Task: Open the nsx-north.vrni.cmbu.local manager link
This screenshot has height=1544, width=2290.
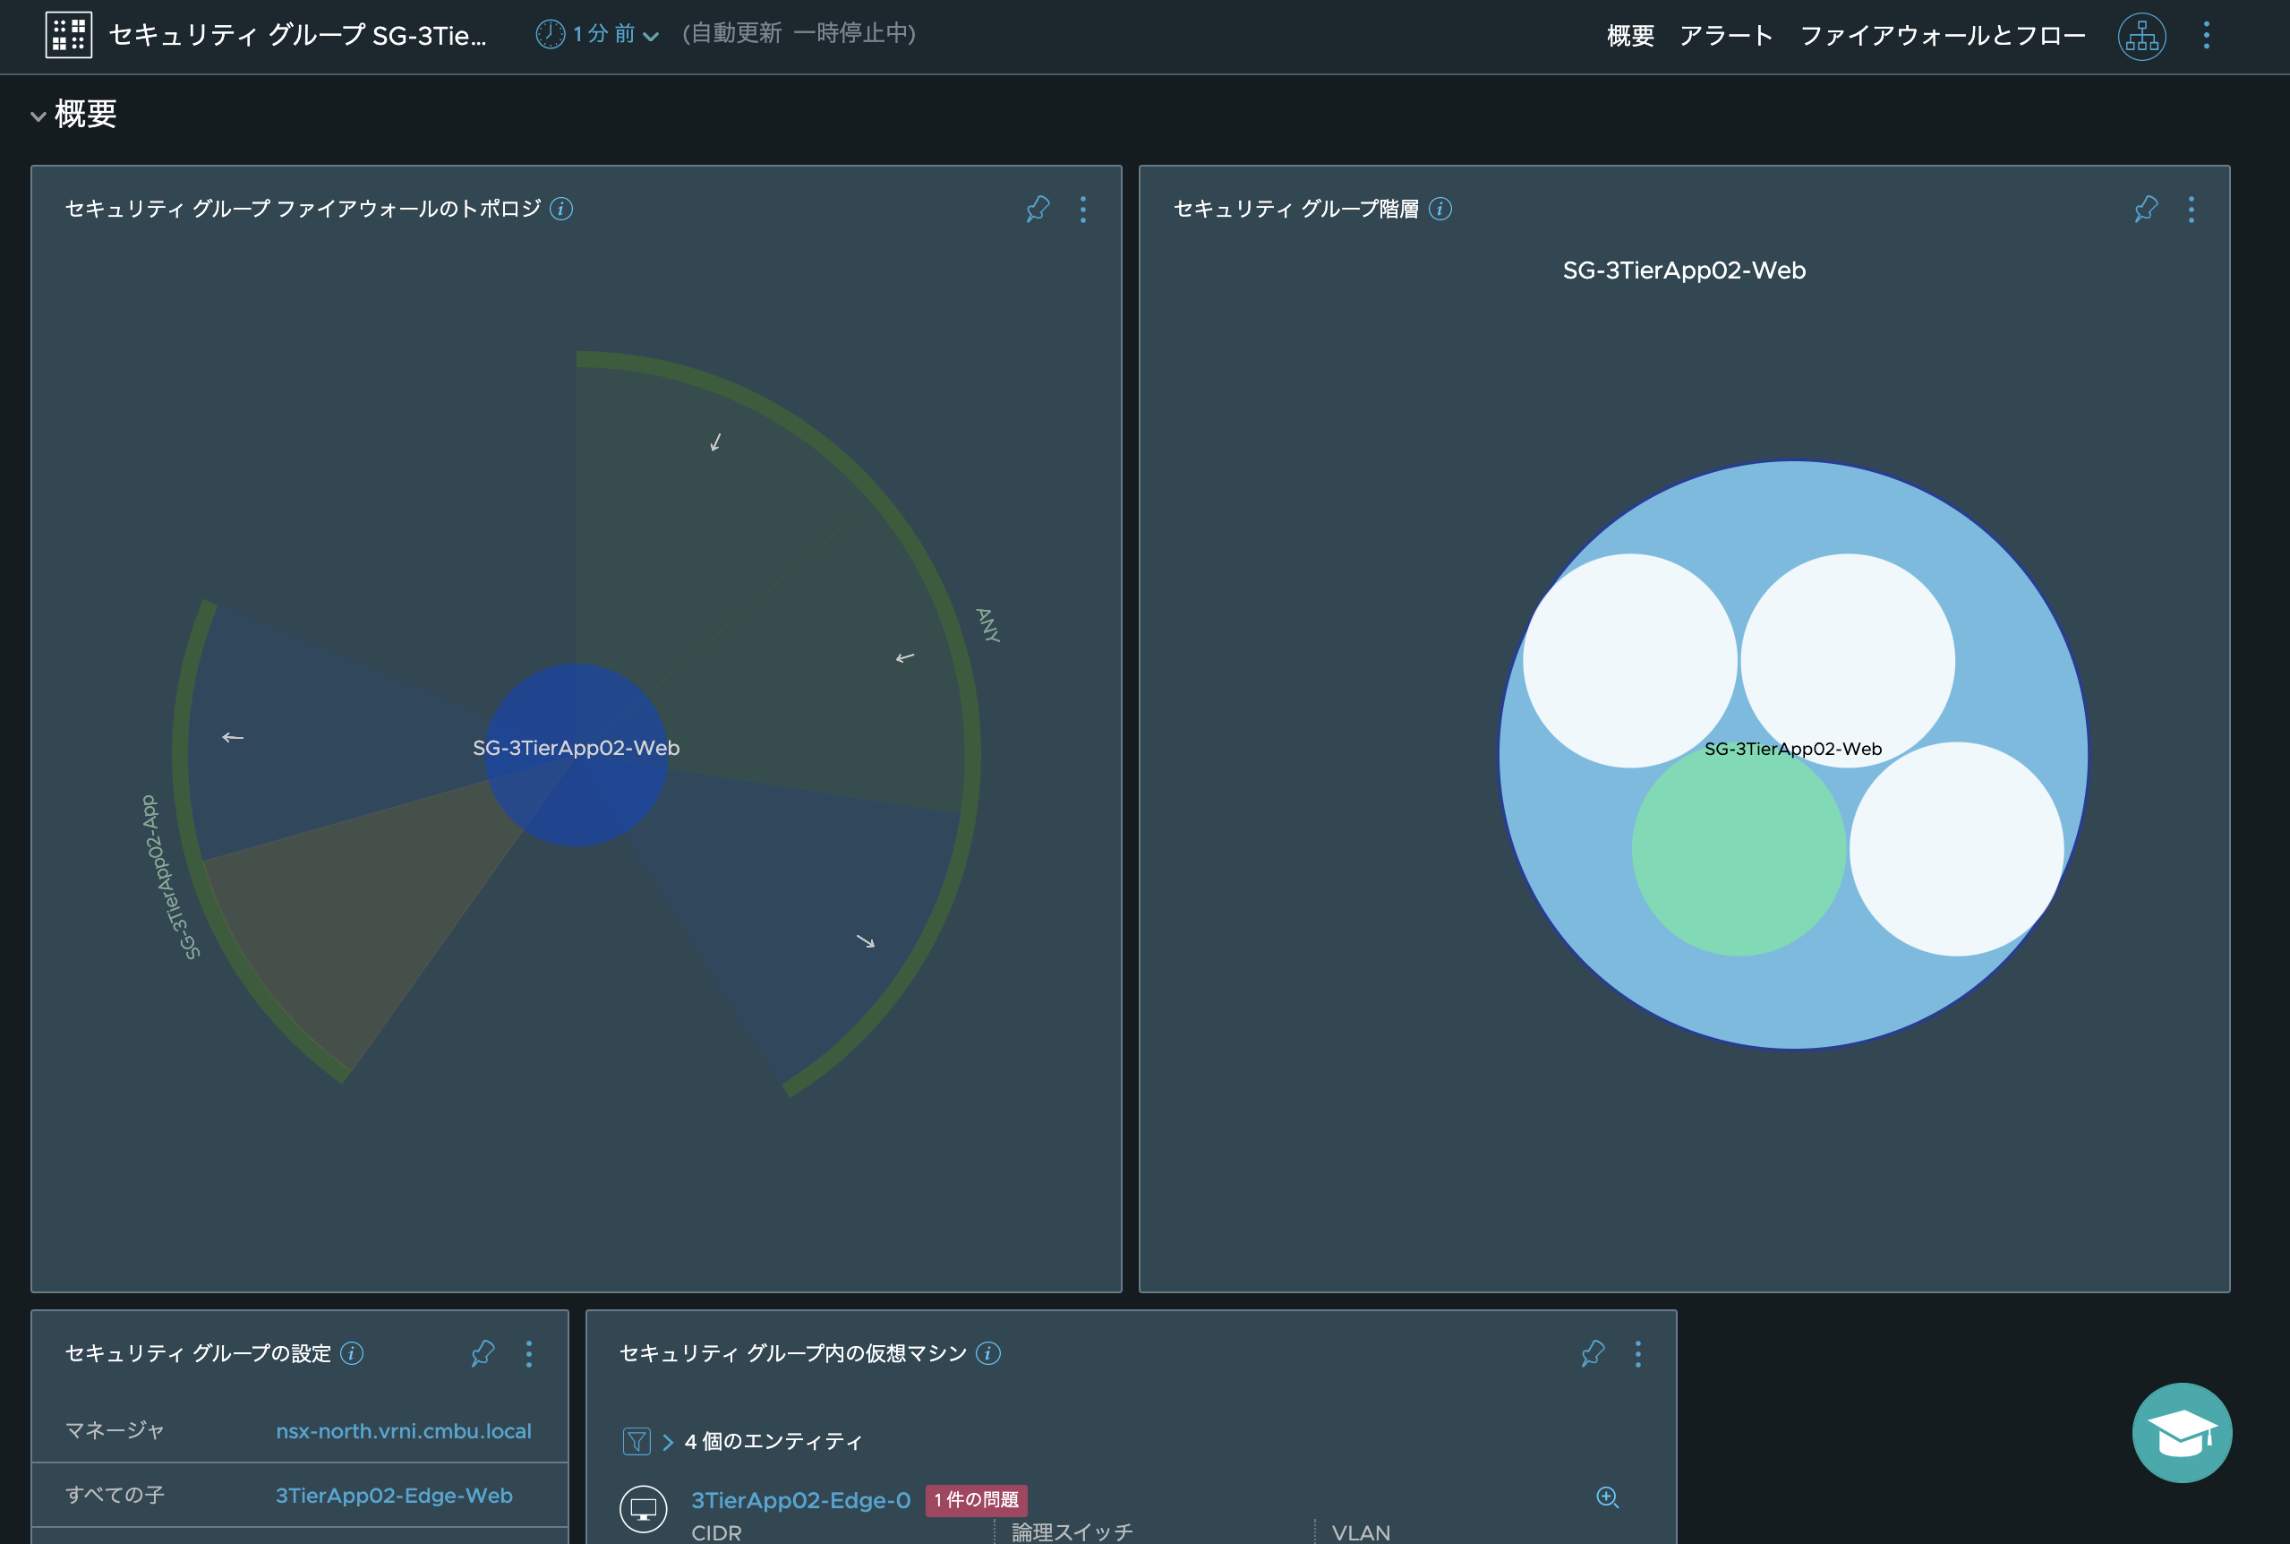Action: point(404,1431)
